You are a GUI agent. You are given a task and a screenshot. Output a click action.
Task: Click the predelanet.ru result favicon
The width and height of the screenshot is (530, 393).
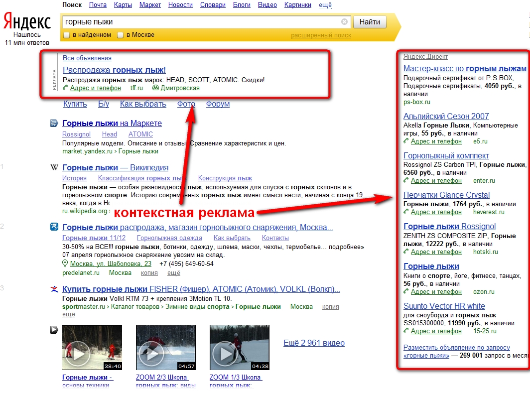54,227
